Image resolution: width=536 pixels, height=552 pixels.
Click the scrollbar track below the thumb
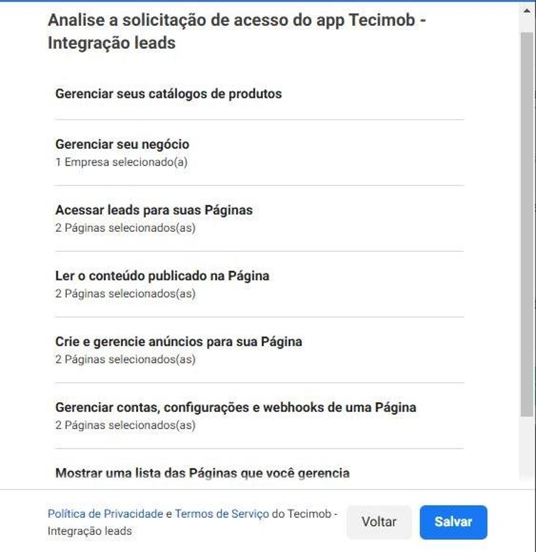pos(526,452)
